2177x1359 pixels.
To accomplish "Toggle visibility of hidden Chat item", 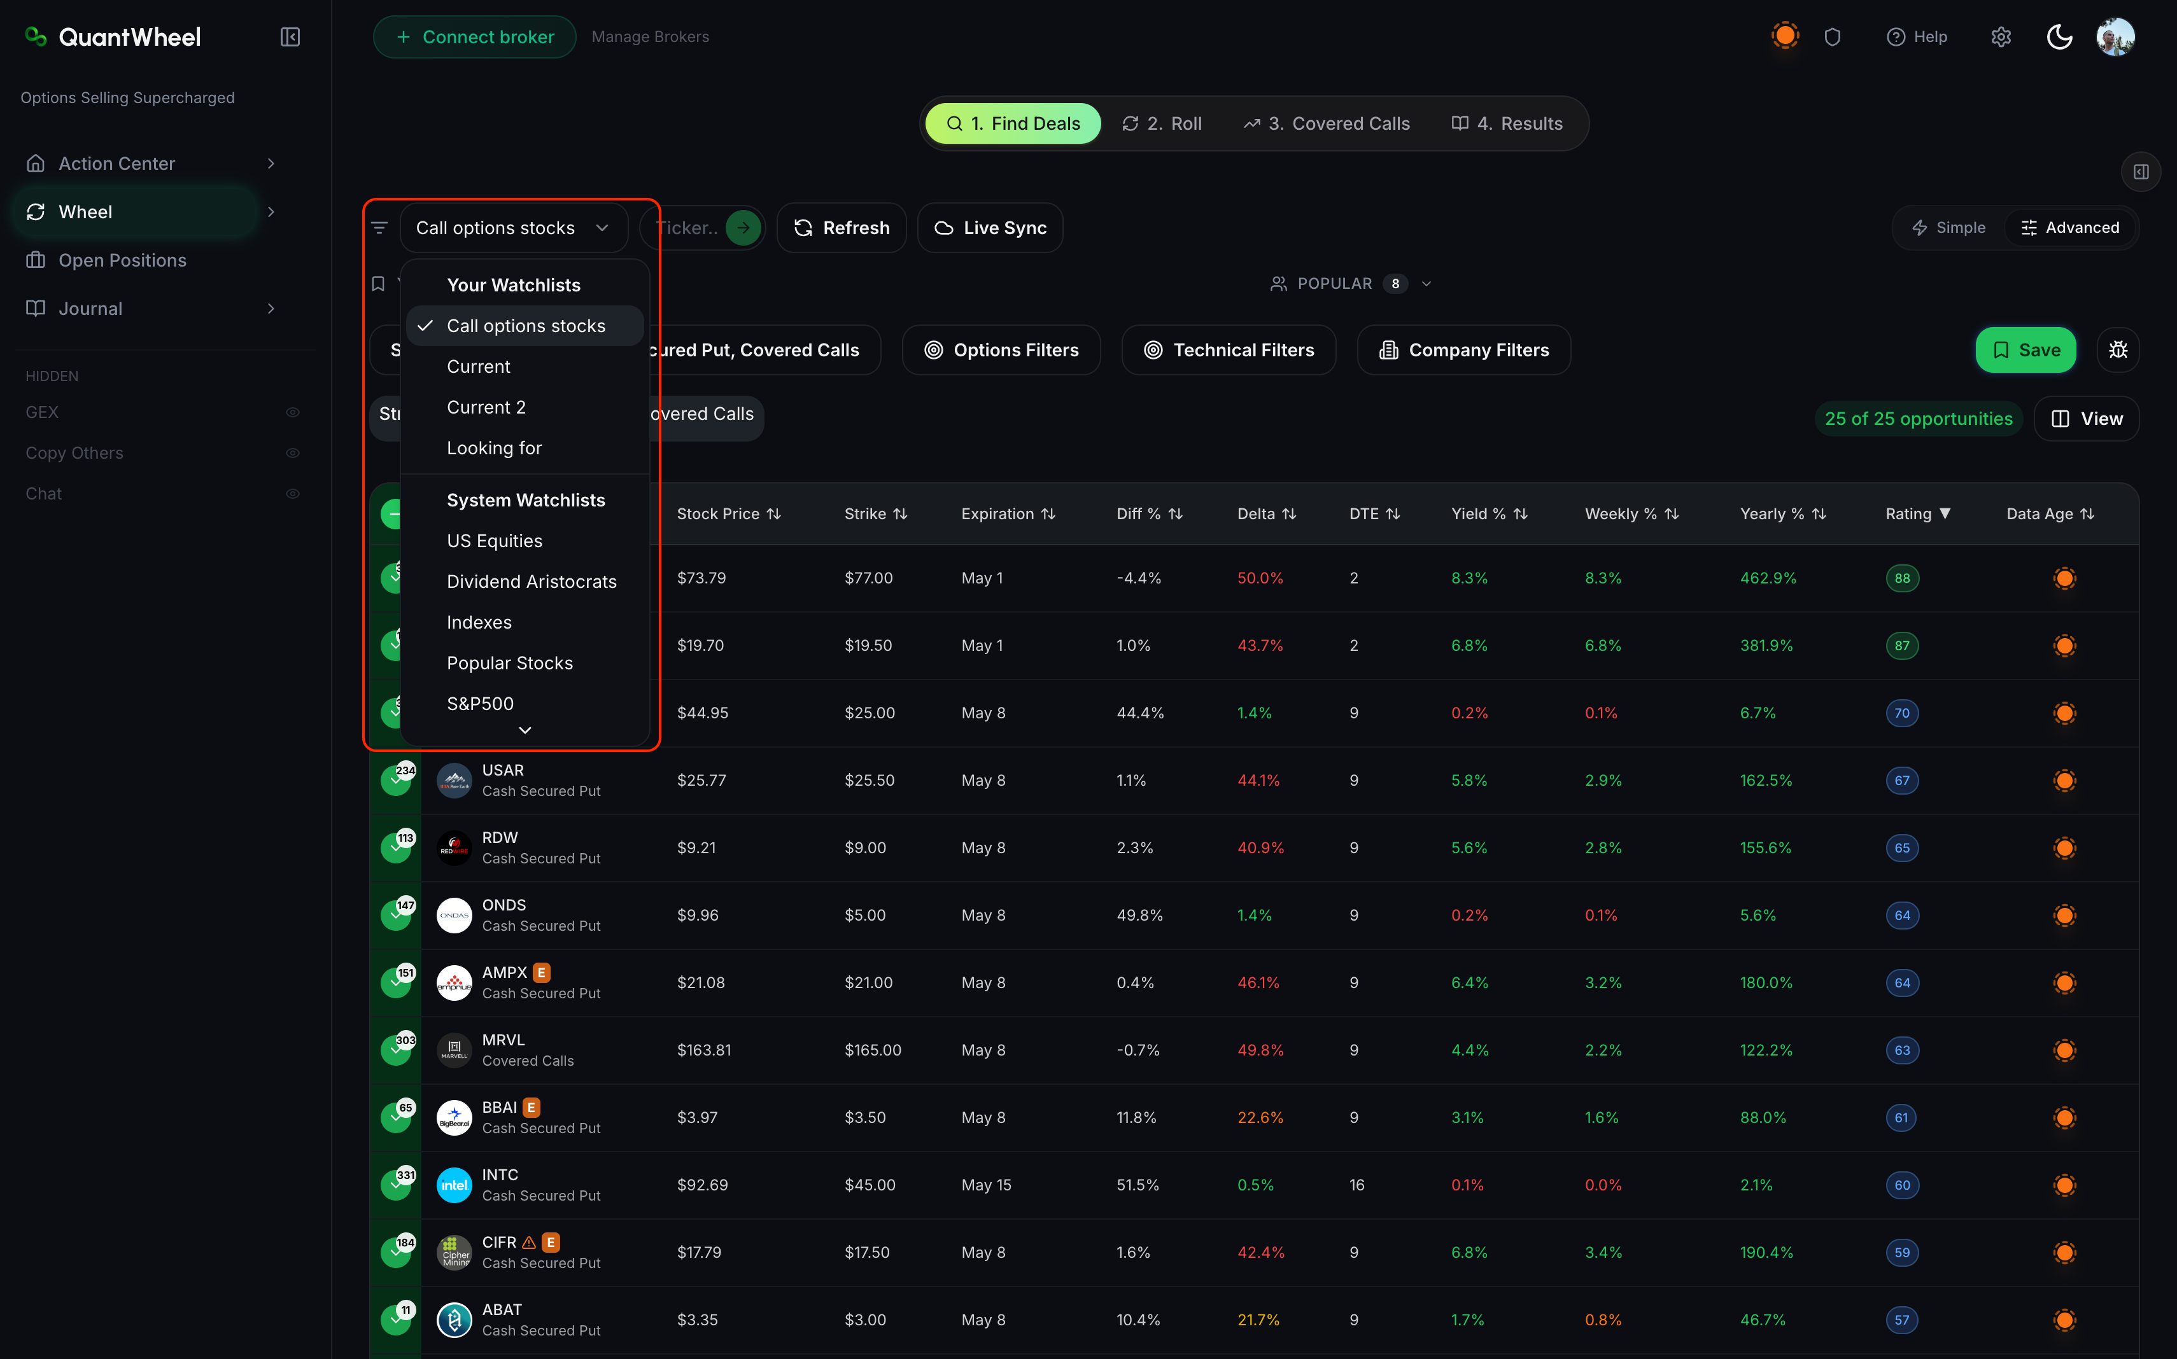I will 292,494.
